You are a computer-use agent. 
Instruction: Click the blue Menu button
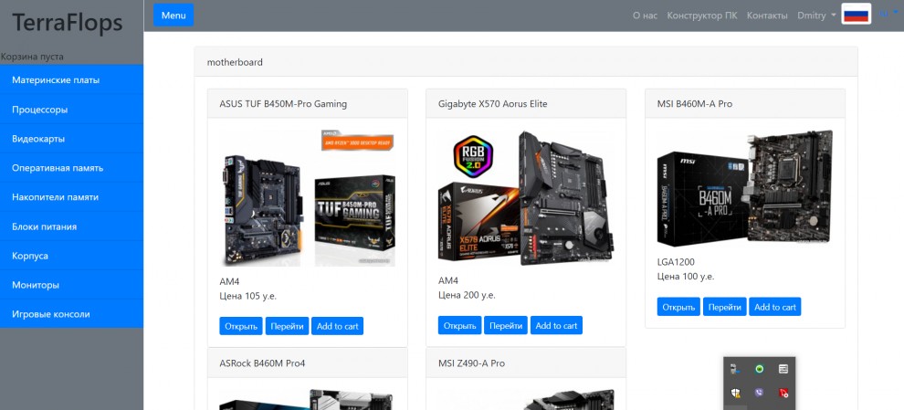[173, 15]
